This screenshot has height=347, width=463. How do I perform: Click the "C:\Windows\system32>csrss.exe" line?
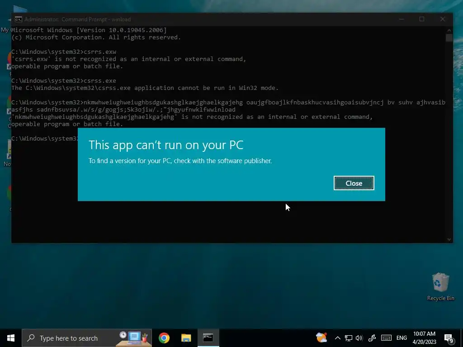[63, 80]
